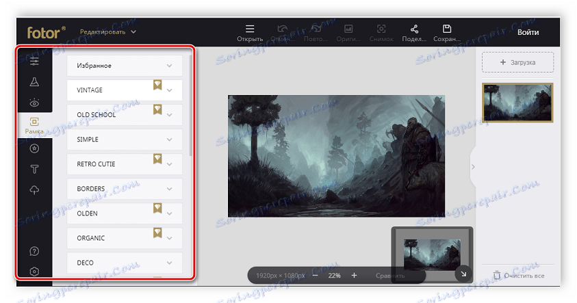Click the fotor logo
Viewport: 577px width, 303px height.
[x=46, y=32]
